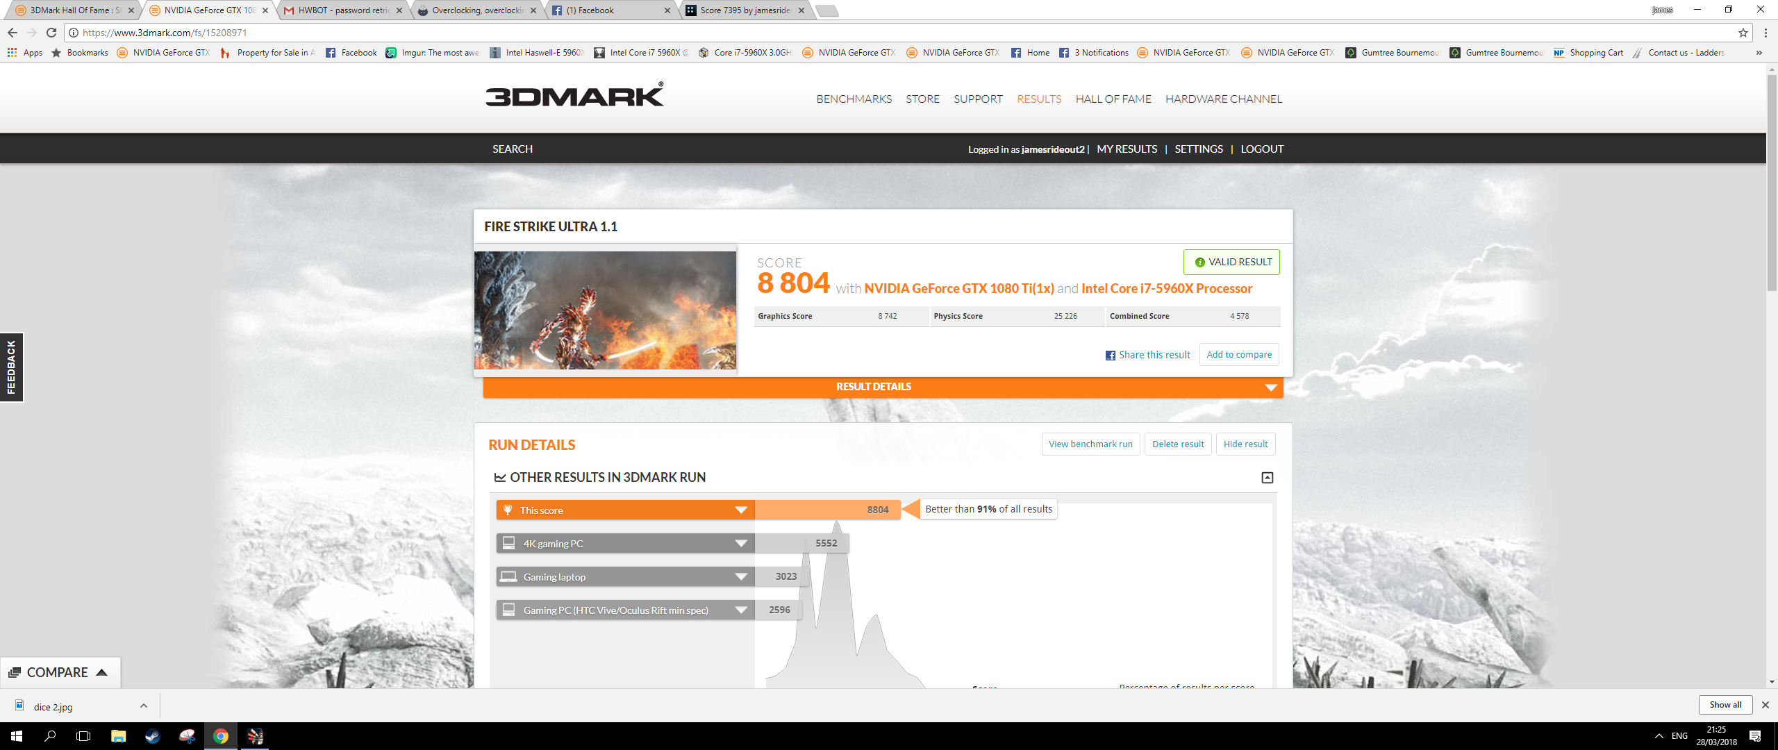
Task: Click Delete result button
Action: click(x=1178, y=444)
